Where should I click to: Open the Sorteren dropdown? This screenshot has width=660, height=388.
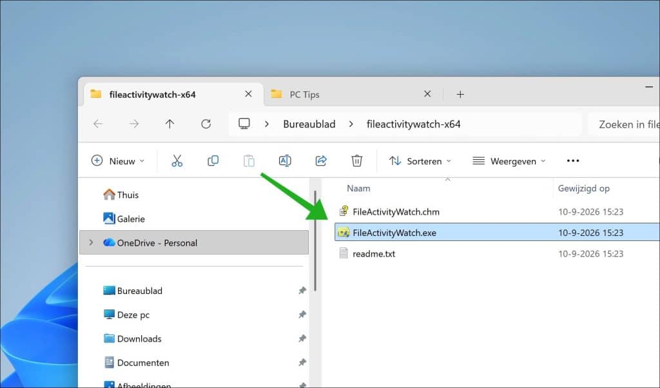coord(420,160)
